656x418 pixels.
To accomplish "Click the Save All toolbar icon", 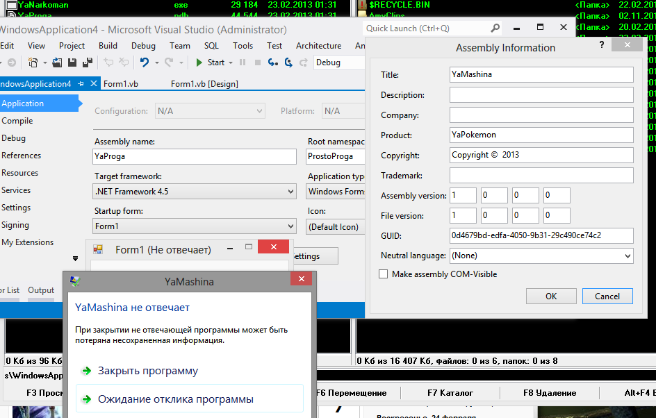I will pyautogui.click(x=88, y=62).
